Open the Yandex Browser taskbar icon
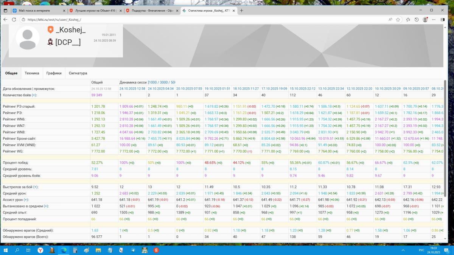 point(40,250)
